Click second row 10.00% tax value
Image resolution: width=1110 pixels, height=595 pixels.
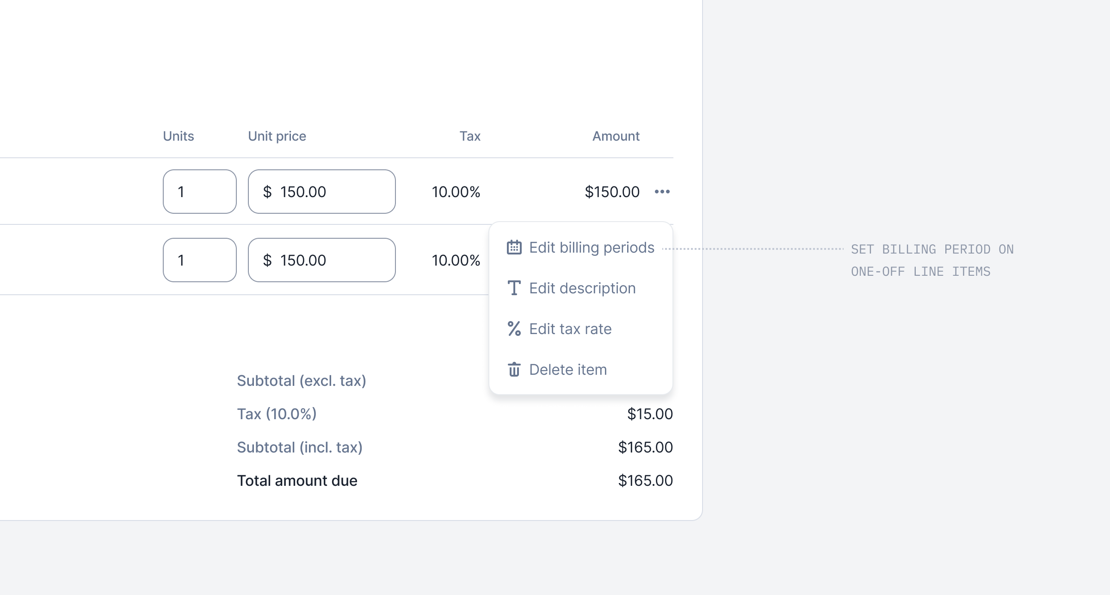[456, 260]
